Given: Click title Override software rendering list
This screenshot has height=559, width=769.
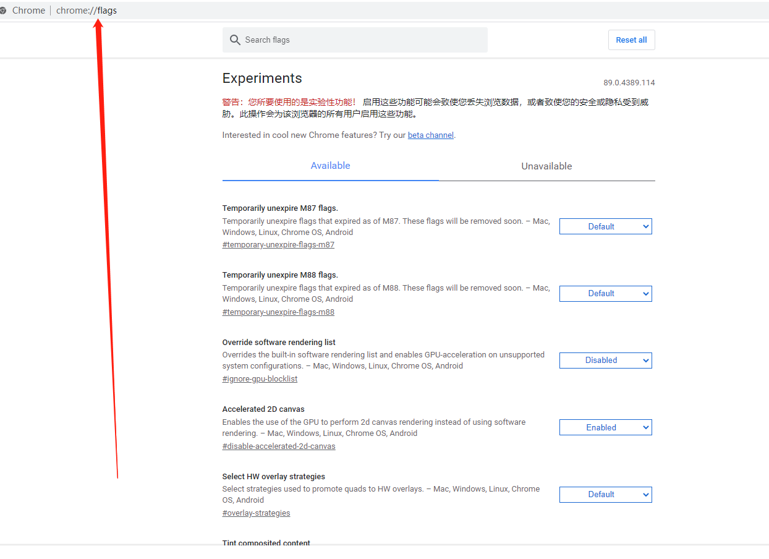Looking at the screenshot, I should pyautogui.click(x=279, y=342).
